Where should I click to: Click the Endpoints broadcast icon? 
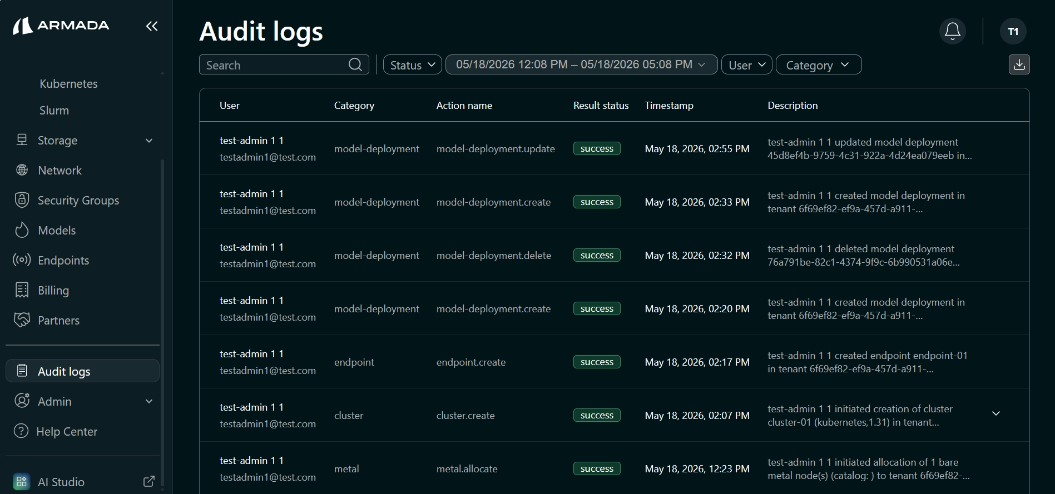22,260
